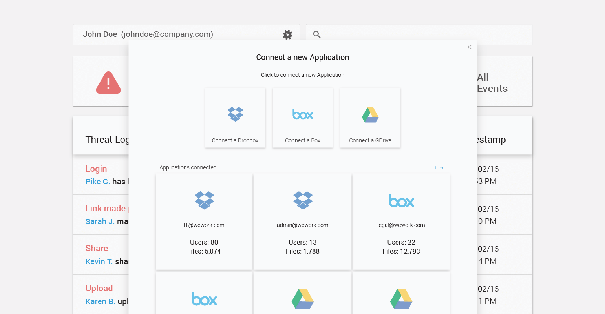
Task: Click the Dropbox icon on IT@wework.com card
Action: [x=204, y=200]
